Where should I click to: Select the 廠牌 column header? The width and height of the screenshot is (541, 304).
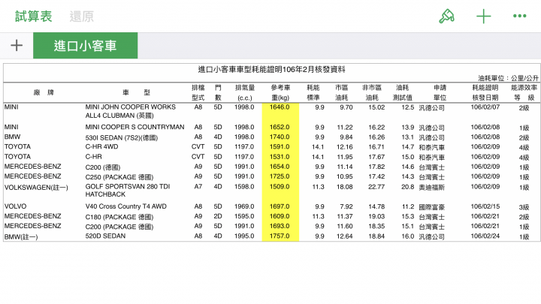(x=44, y=92)
